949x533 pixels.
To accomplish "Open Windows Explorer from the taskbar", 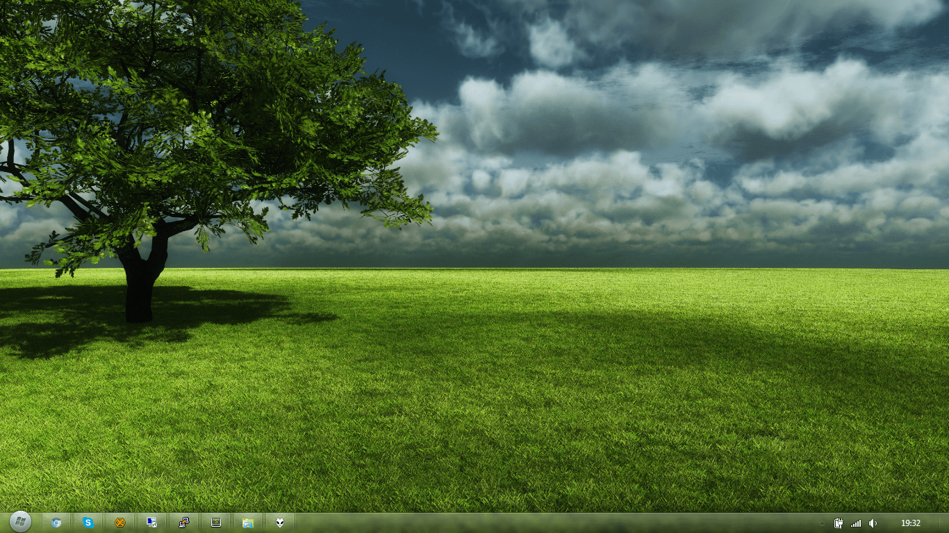I will click(x=248, y=523).
